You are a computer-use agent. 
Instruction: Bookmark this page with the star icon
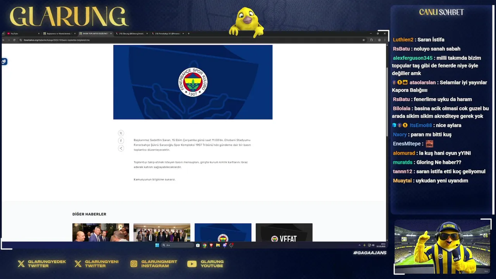pos(363,40)
